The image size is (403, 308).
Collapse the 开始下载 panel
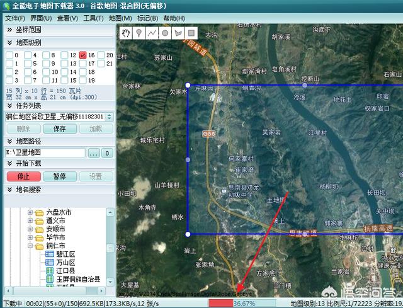tap(9, 163)
